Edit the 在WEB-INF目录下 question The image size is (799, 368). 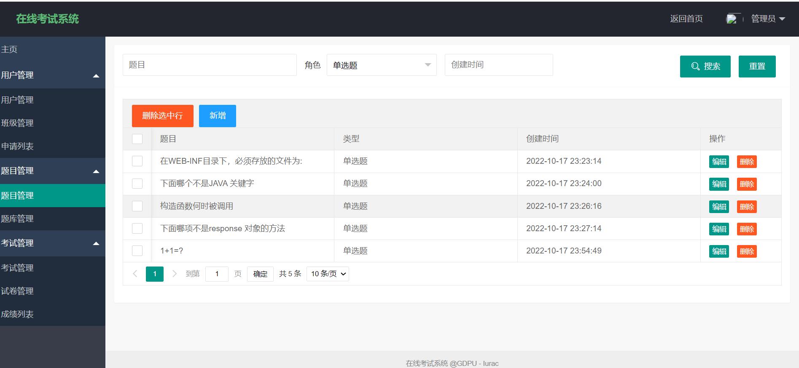pyautogui.click(x=719, y=162)
